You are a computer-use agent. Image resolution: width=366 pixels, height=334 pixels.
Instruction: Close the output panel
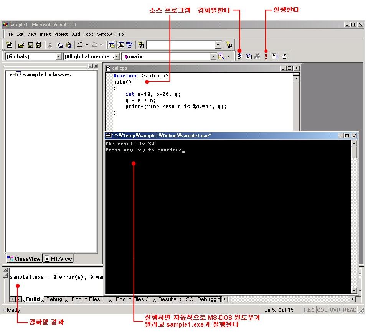(5, 270)
